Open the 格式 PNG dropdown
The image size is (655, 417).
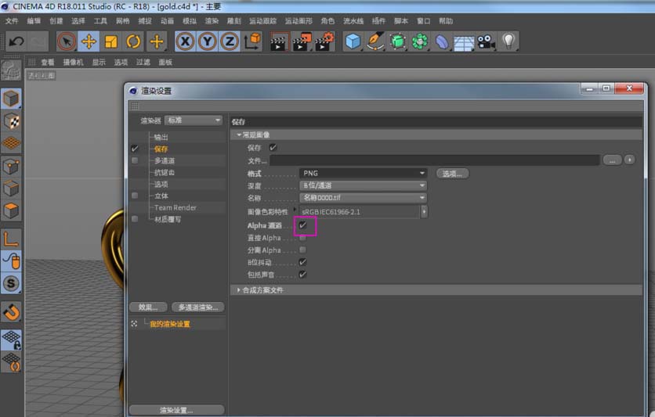363,173
